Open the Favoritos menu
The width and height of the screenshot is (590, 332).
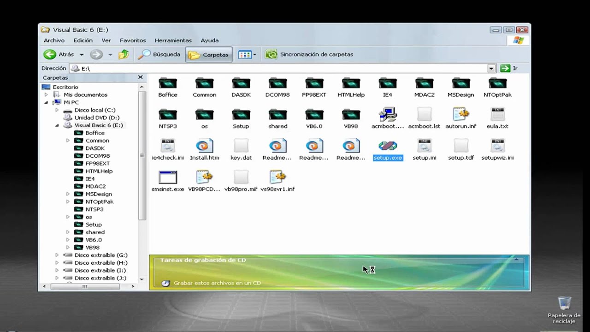pyautogui.click(x=133, y=41)
